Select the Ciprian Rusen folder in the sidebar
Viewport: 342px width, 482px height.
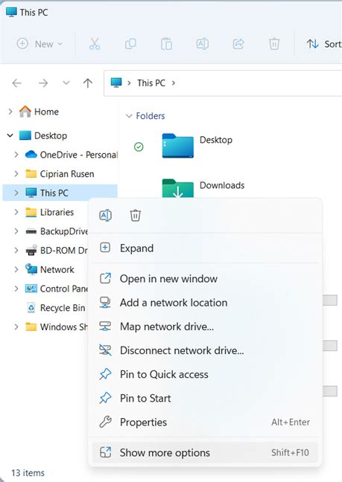click(x=60, y=173)
